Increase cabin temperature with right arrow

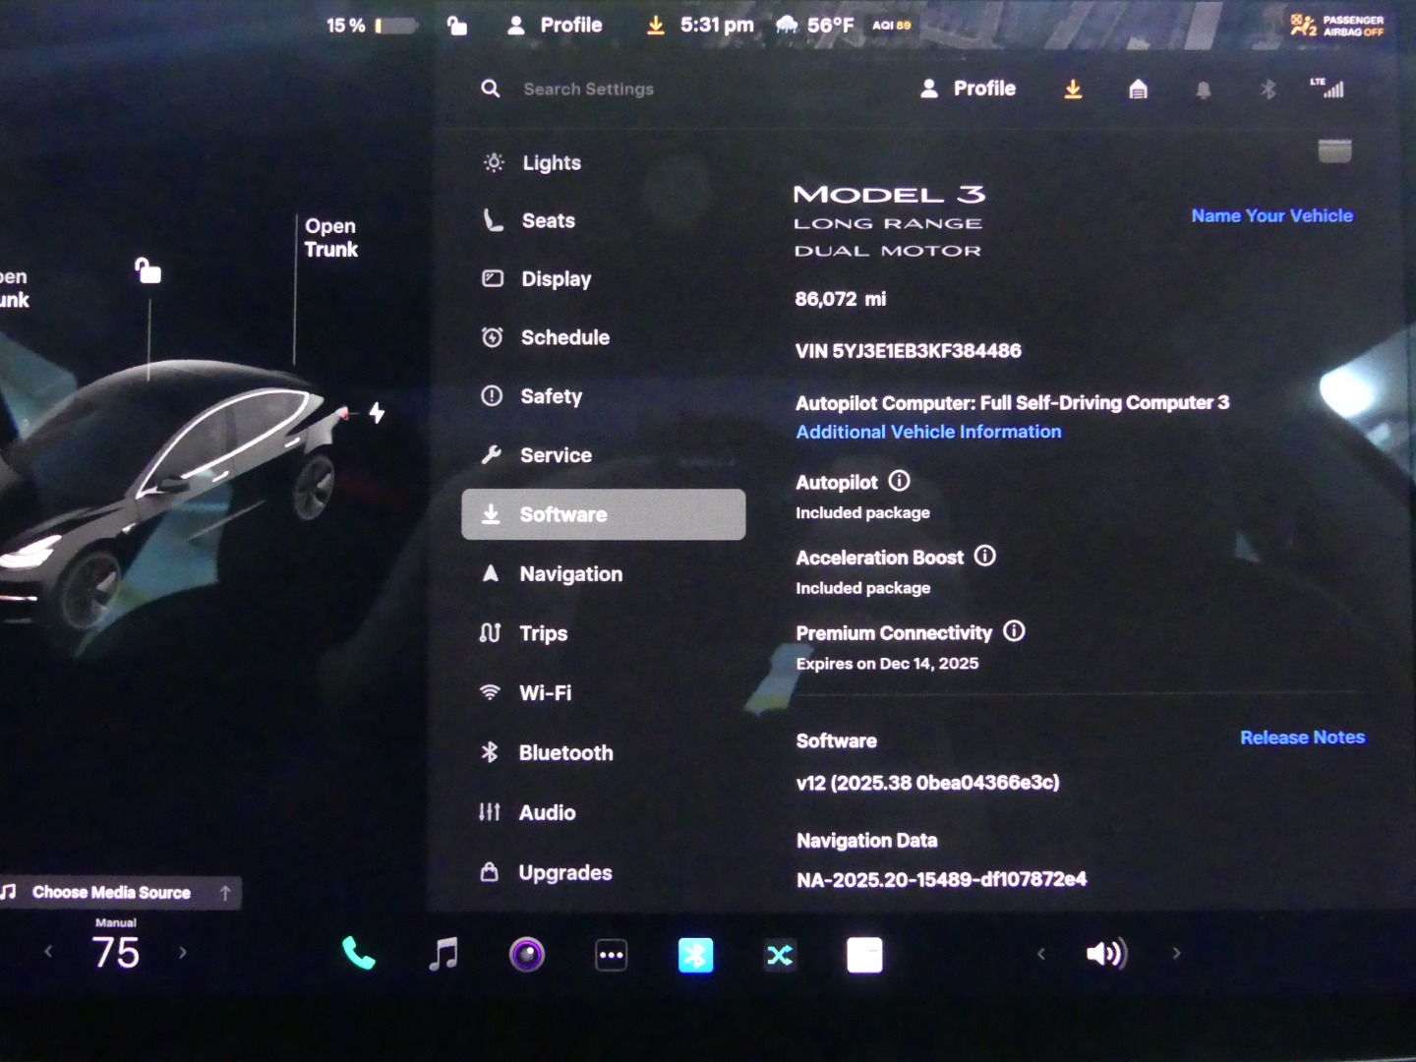point(183,952)
